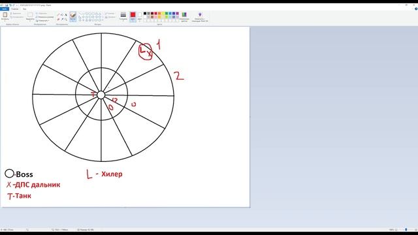Open the shape Outline dropdown
Viewport: 418px width, 235px height.
[110, 13]
